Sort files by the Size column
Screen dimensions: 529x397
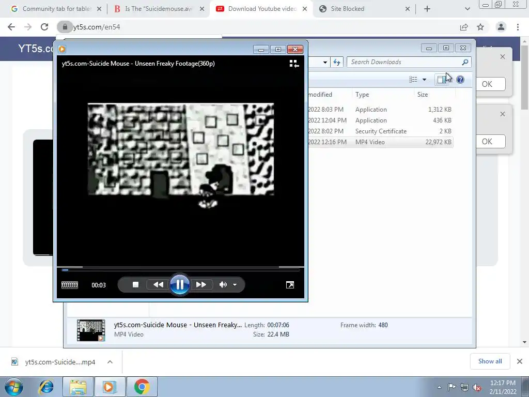pos(434,95)
